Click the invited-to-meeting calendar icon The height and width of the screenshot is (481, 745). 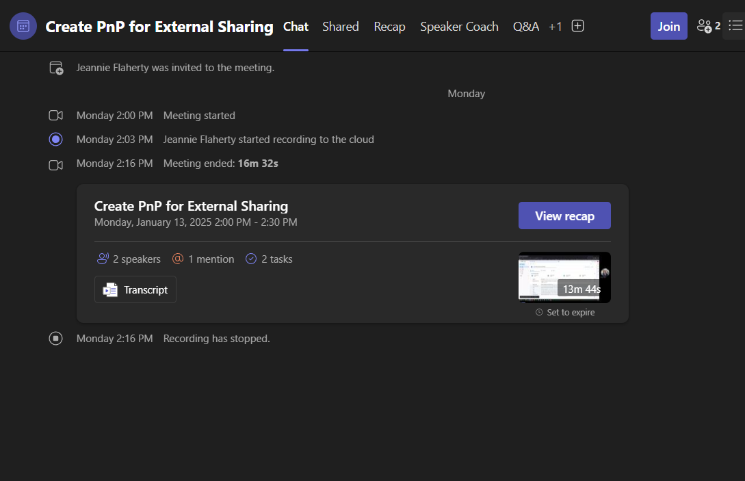click(x=56, y=68)
